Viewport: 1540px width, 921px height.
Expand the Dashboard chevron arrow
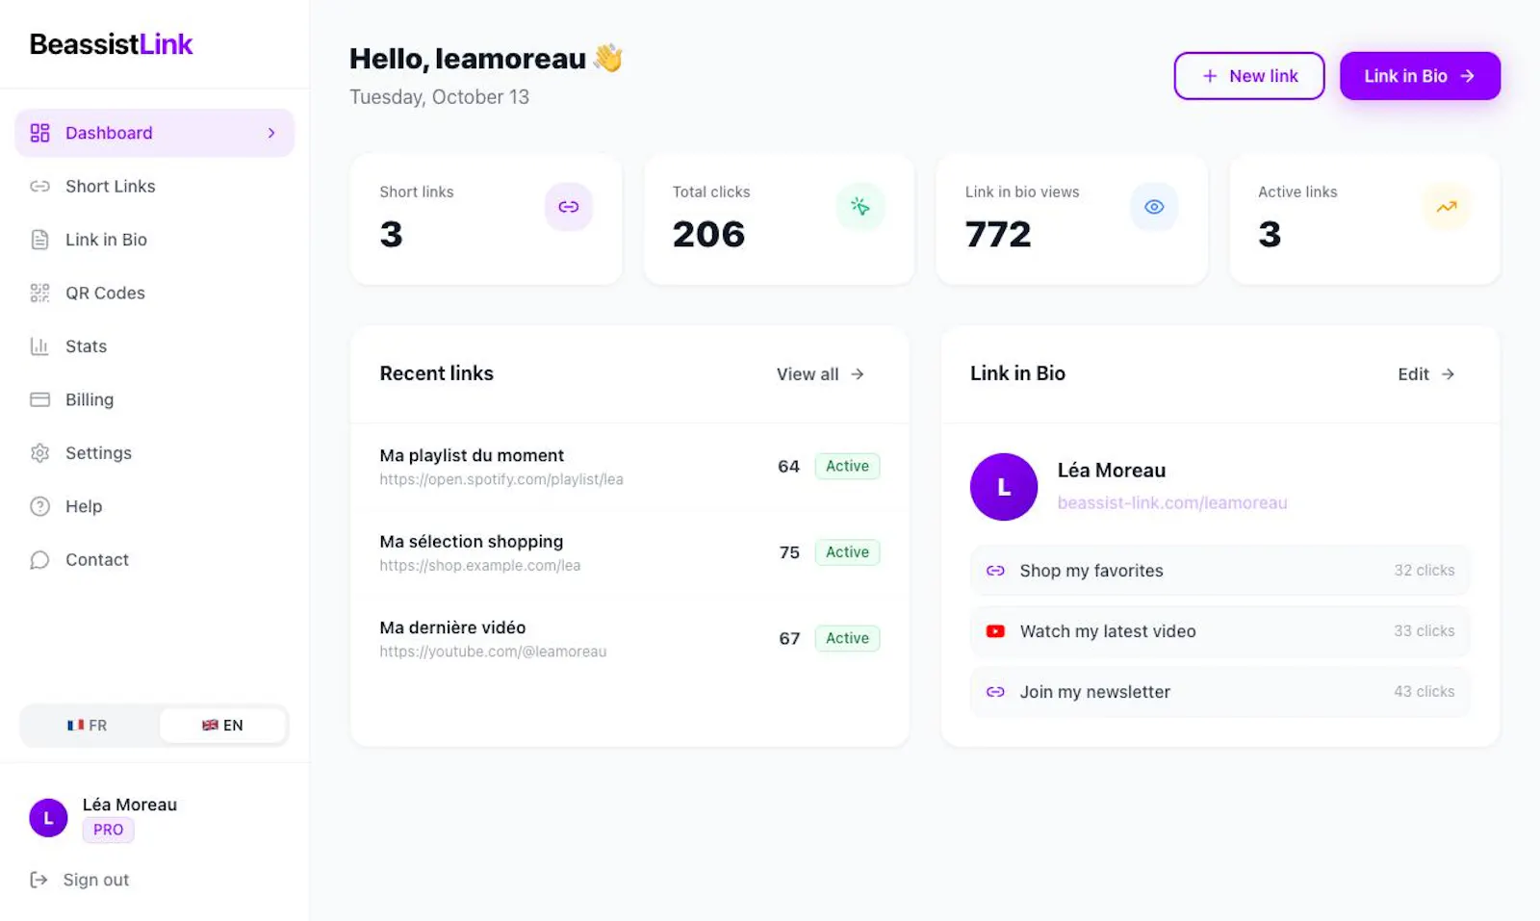271,133
